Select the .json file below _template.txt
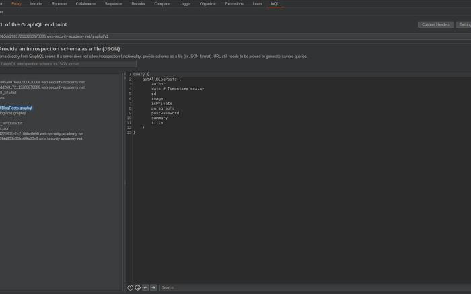This screenshot has height=294, width=471. (5, 128)
